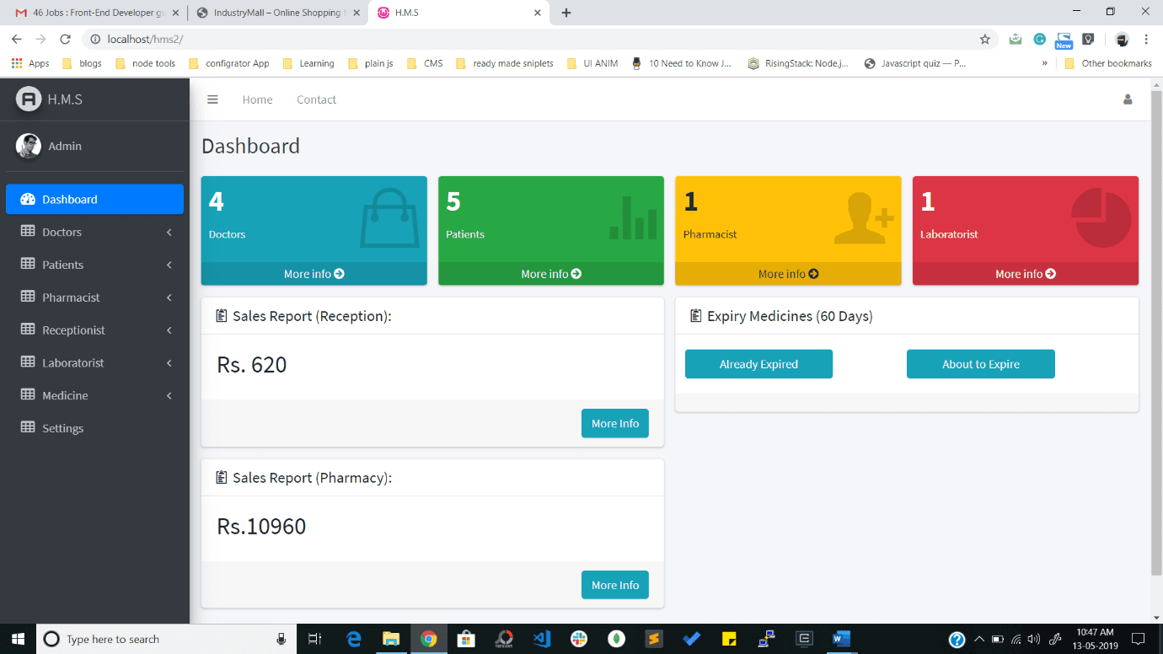Click the user profile icon in navbar
This screenshot has width=1163, height=654.
click(1128, 99)
